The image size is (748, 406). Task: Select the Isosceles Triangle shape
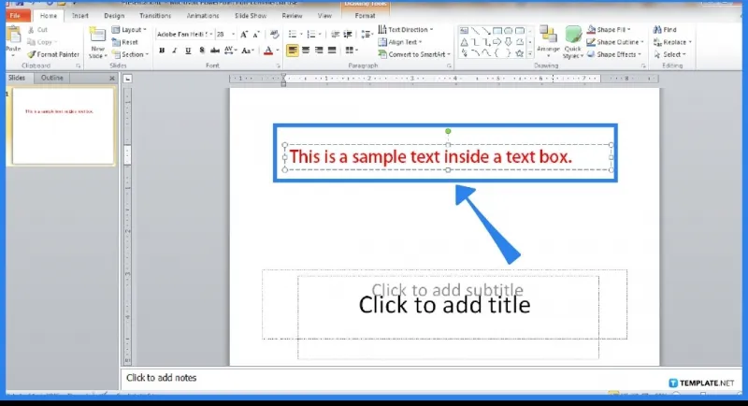[464, 42]
